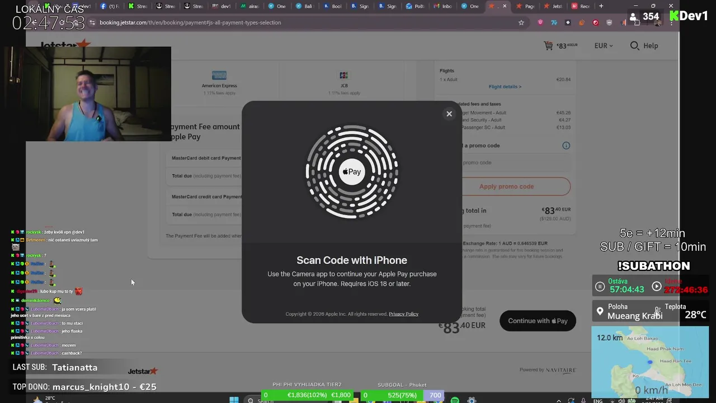The height and width of the screenshot is (403, 716).
Task: Select the JCB payment card option
Action: 343,82
